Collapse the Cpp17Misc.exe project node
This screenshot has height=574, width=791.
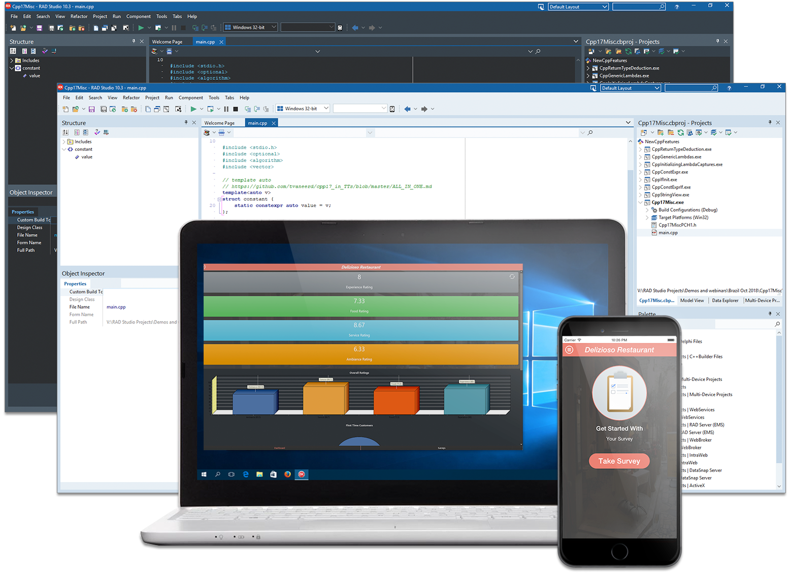click(640, 203)
